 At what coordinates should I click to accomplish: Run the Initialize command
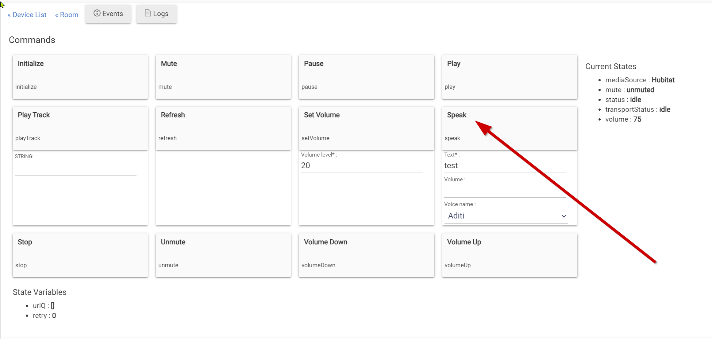[x=80, y=77]
